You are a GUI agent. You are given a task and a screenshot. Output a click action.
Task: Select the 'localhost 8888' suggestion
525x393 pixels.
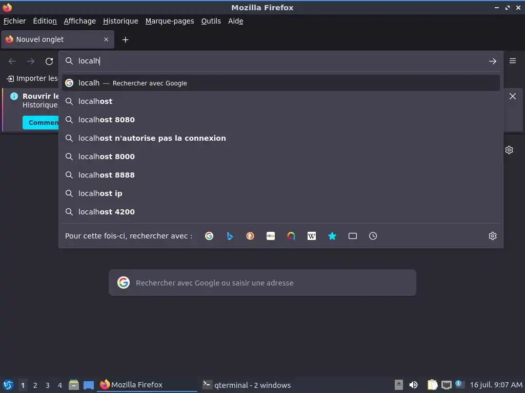click(280, 175)
